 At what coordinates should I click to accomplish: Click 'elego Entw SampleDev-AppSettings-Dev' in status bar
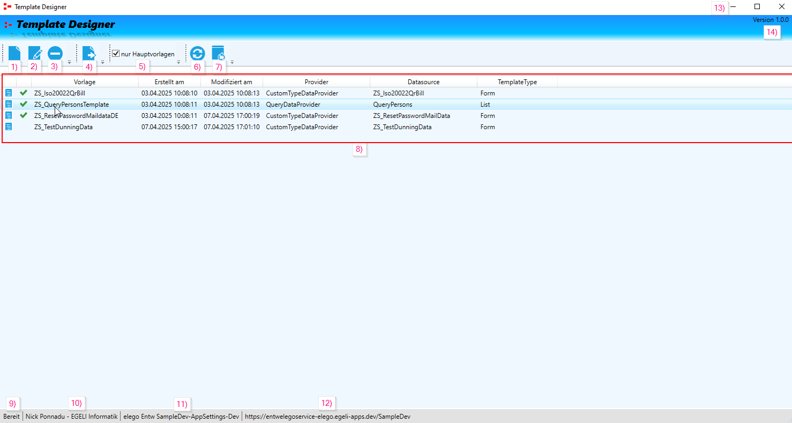point(181,417)
